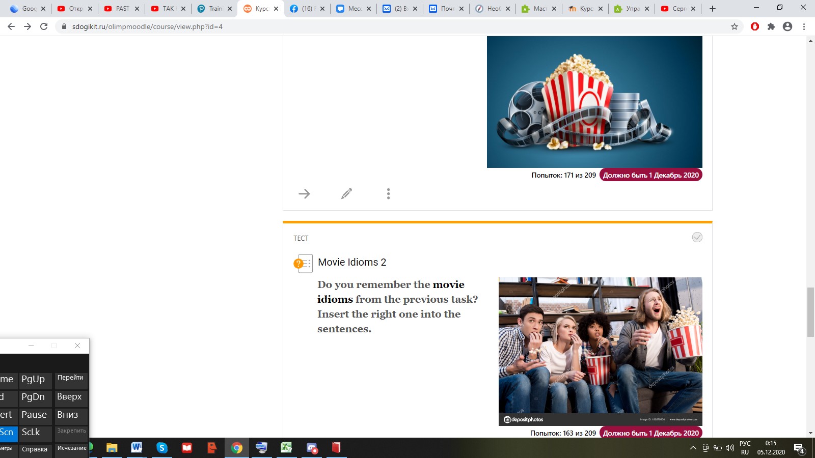This screenshot has height=458, width=815.
Task: Open File Explorer from the taskbar
Action: click(112, 448)
